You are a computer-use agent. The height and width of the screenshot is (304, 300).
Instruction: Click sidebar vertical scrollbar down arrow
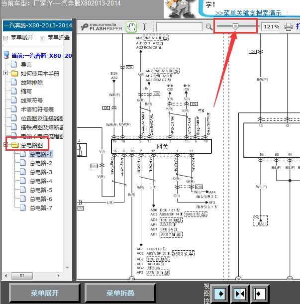coord(67,268)
